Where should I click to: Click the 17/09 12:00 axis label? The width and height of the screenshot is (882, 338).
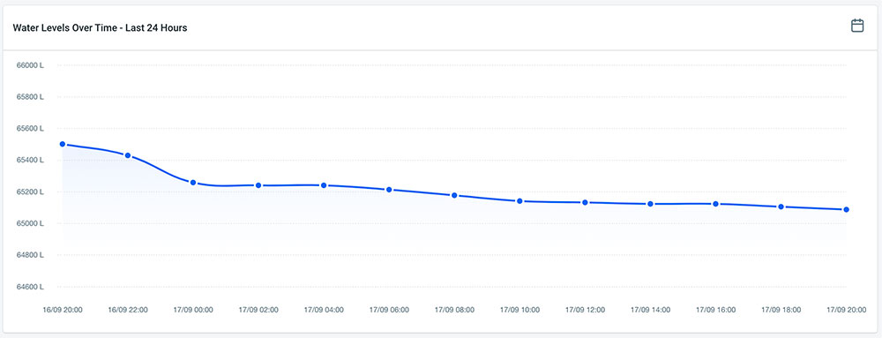585,310
